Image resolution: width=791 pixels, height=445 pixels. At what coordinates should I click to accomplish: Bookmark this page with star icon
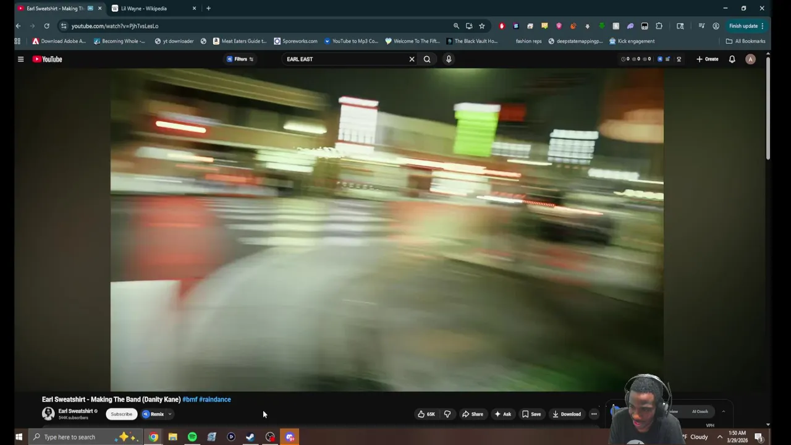(482, 26)
